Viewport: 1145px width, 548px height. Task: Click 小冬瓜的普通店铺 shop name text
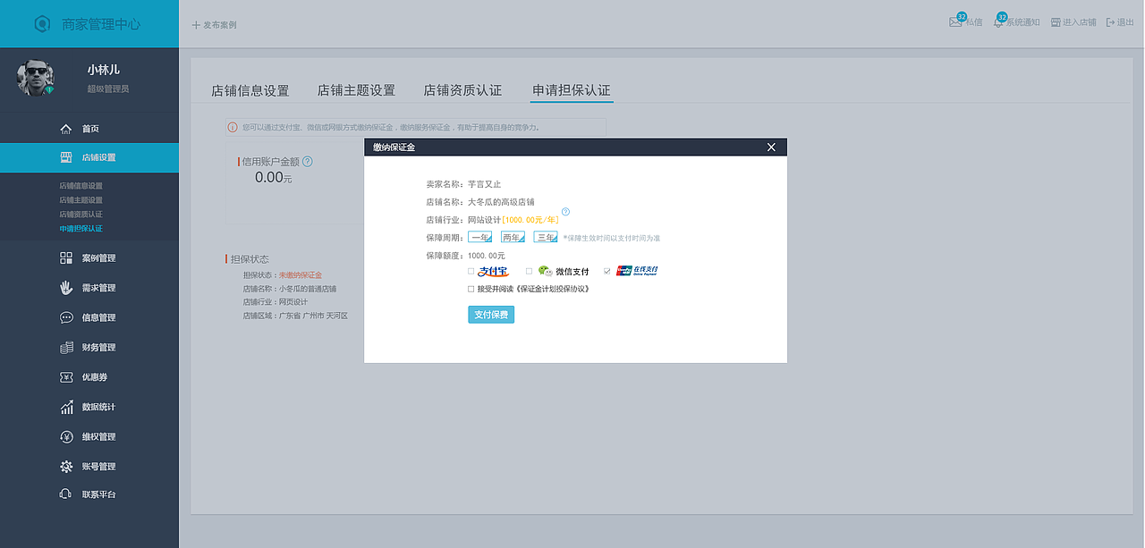click(x=308, y=289)
